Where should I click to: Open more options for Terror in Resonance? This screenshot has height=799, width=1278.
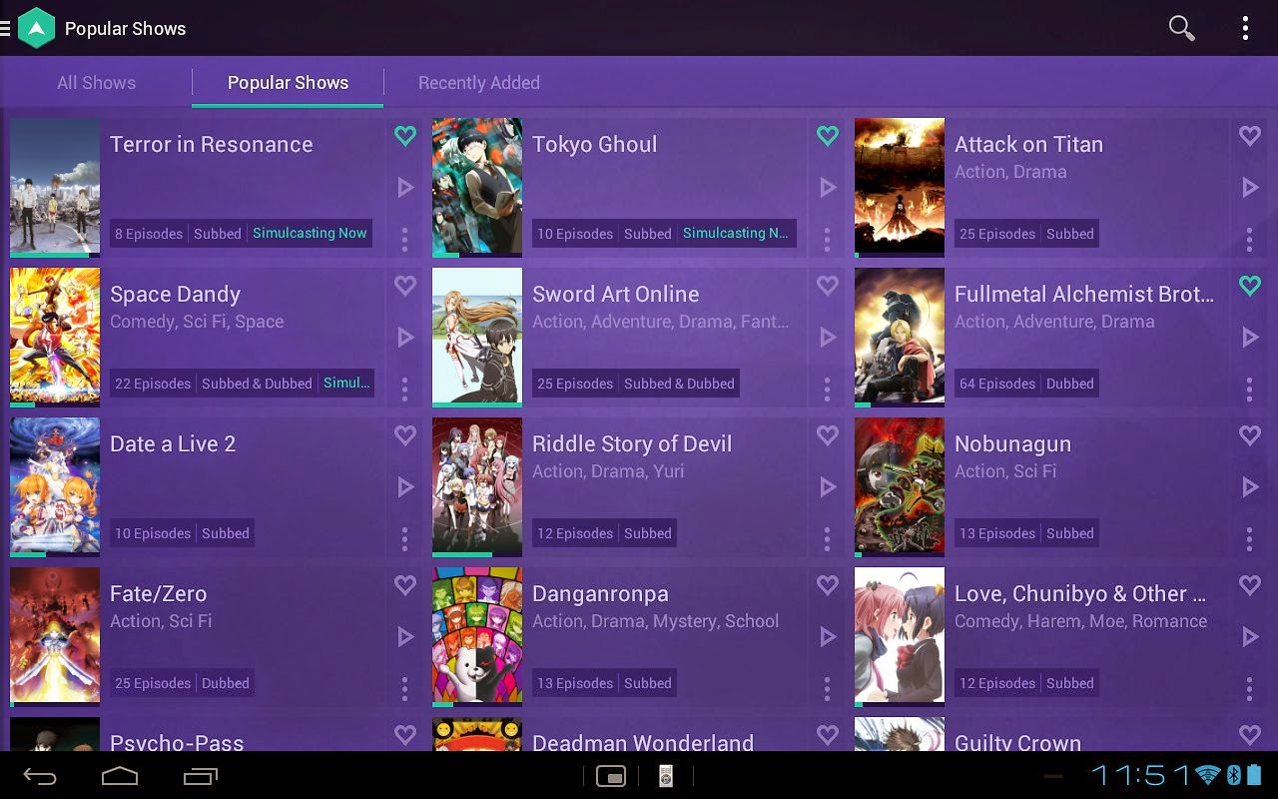point(404,239)
